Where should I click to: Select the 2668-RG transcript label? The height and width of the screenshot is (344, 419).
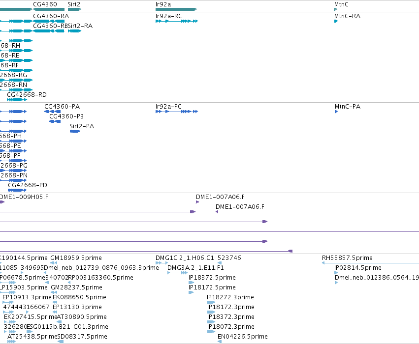[13, 75]
